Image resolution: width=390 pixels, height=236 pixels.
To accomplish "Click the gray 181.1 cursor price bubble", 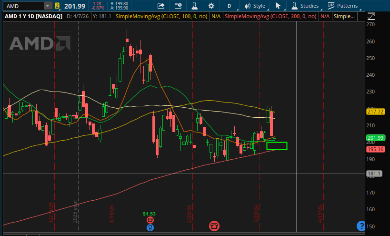I will point(374,174).
